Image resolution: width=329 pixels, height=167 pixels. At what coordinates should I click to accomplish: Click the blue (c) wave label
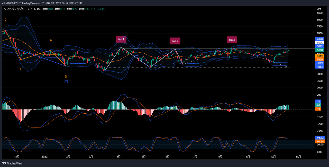click(66, 81)
